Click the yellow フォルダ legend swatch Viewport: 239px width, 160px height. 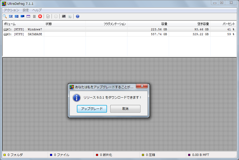click(x=5, y=155)
